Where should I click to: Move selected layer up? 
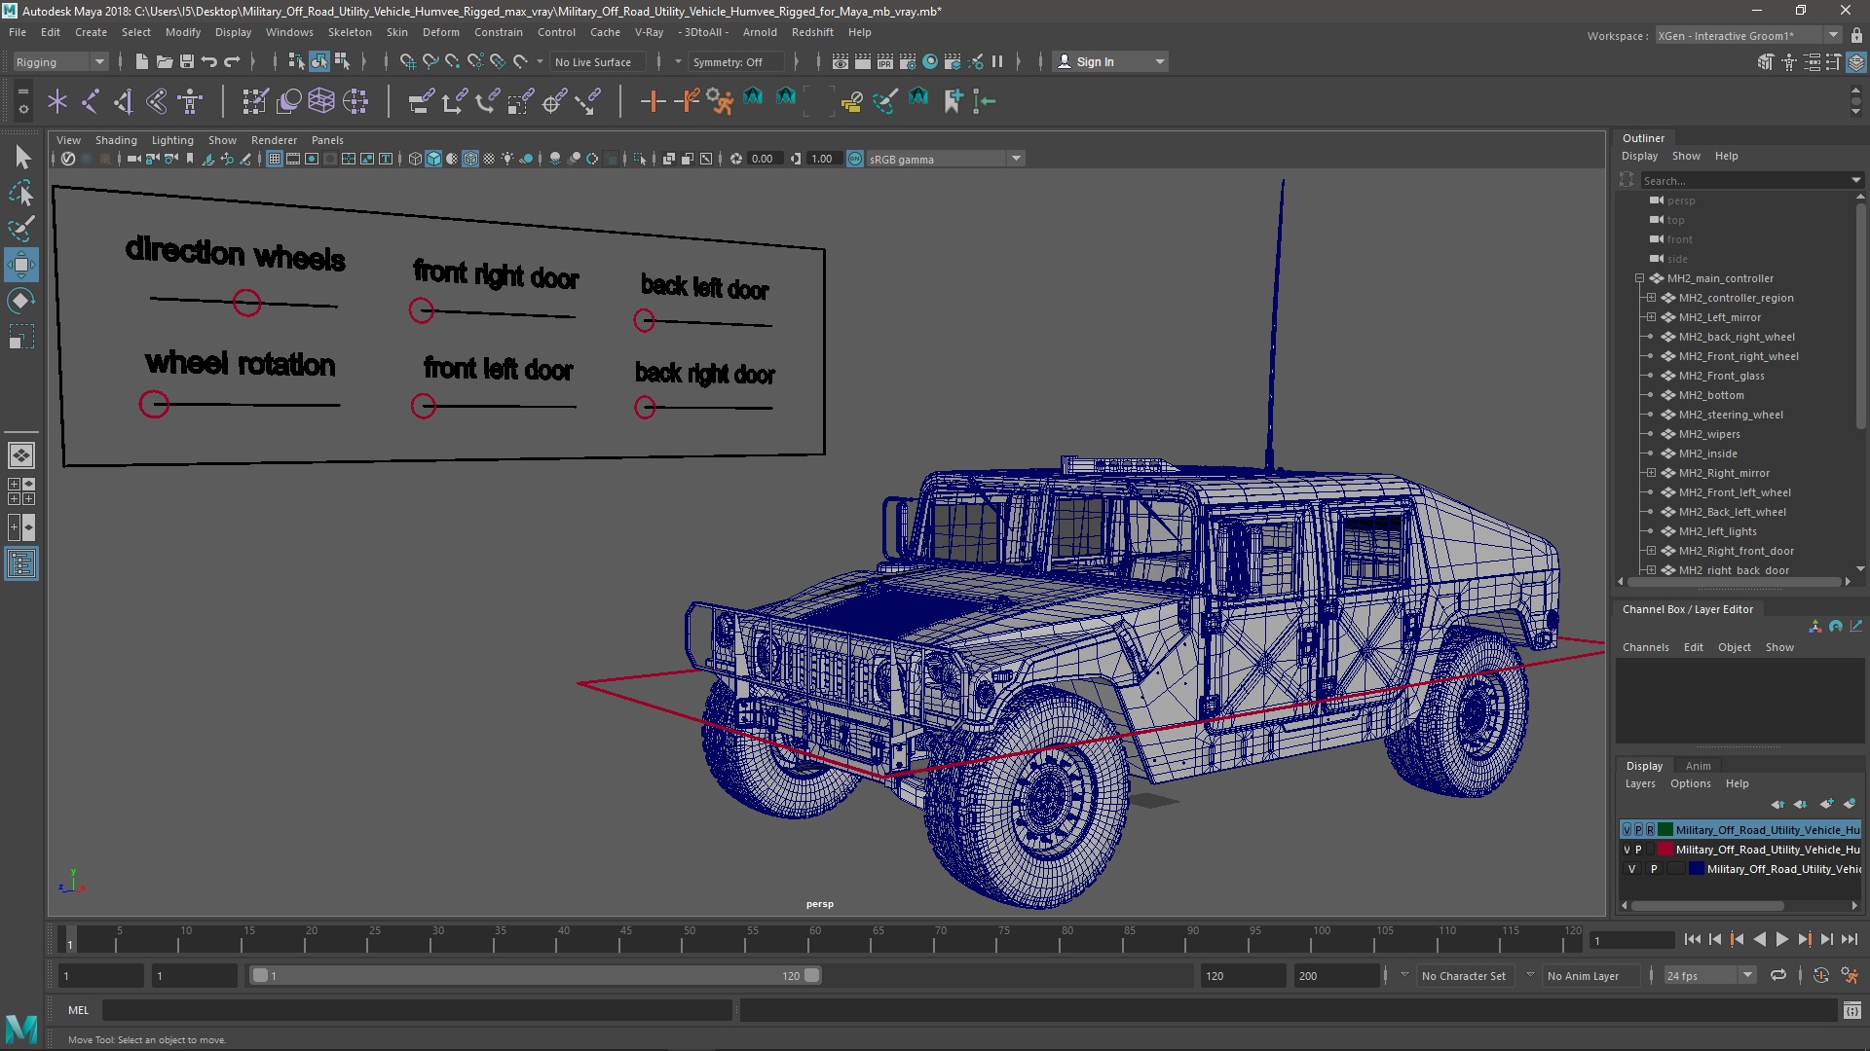(1776, 804)
